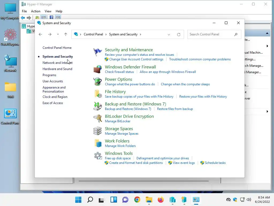
Task: Click the File History folder icon
Action: (x=97, y=94)
